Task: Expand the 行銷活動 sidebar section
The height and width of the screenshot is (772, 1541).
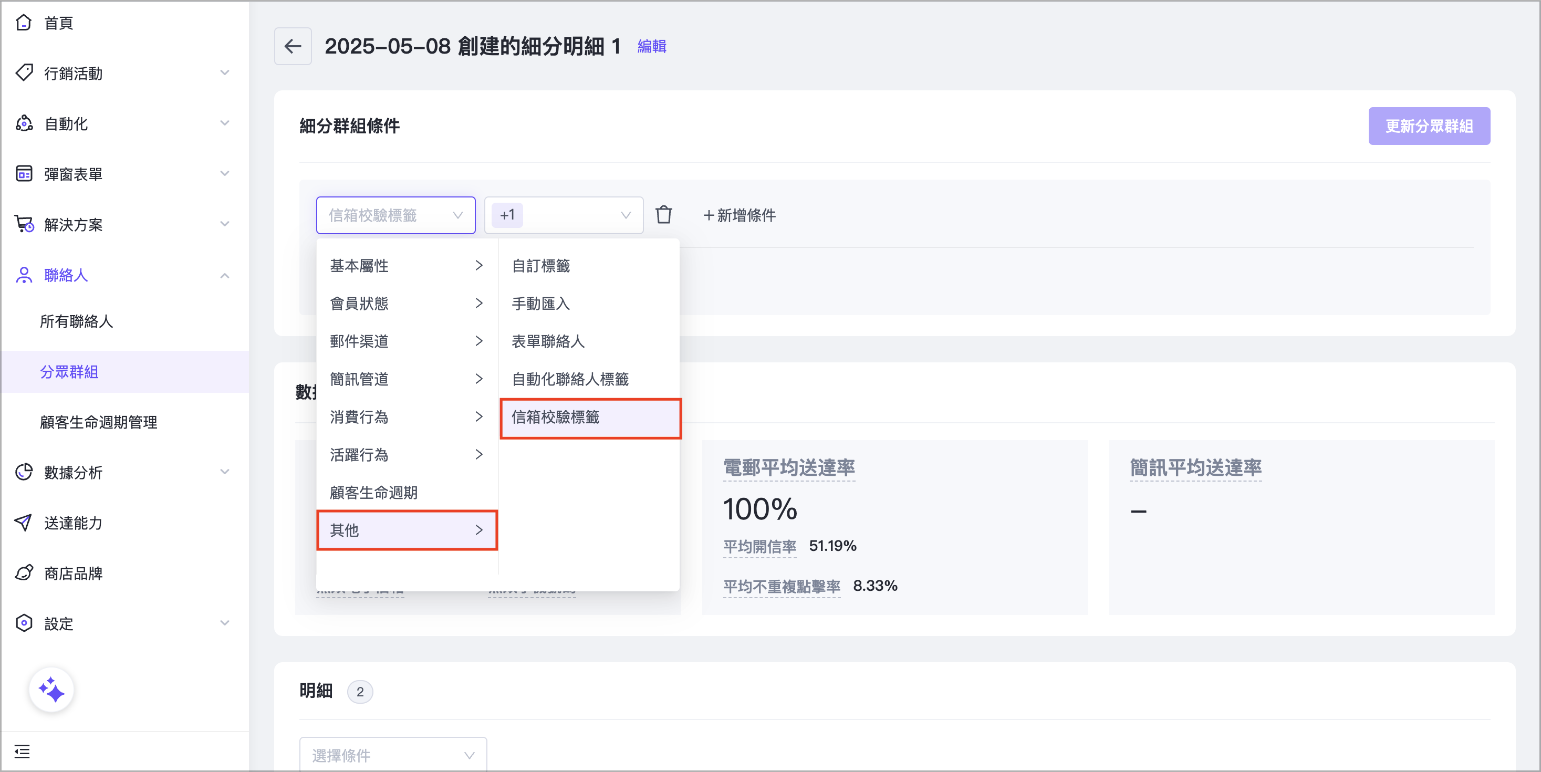Action: 224,73
